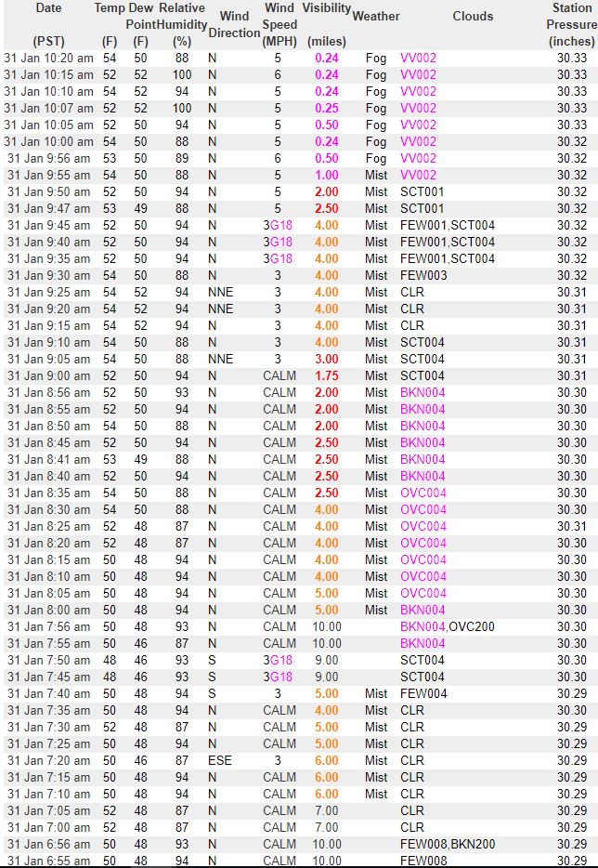
Task: Click the Station Pressure column header
Action: [x=572, y=24]
